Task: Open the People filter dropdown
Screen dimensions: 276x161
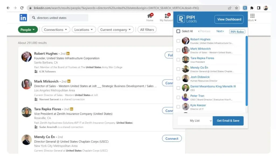Action: [x=28, y=30]
